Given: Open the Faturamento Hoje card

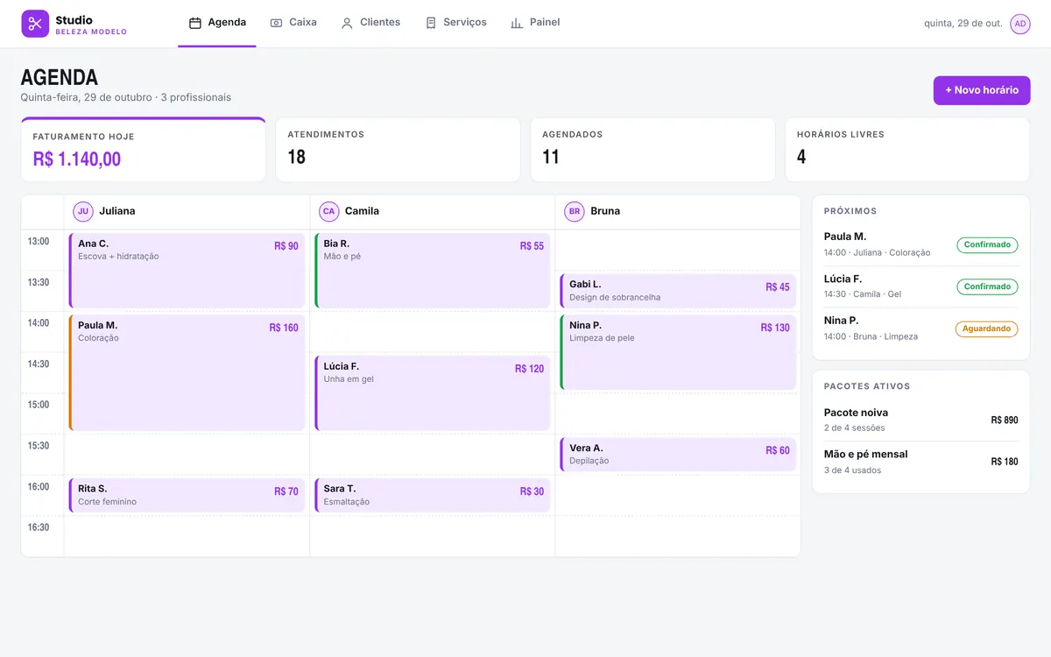Looking at the screenshot, I should 144,150.
